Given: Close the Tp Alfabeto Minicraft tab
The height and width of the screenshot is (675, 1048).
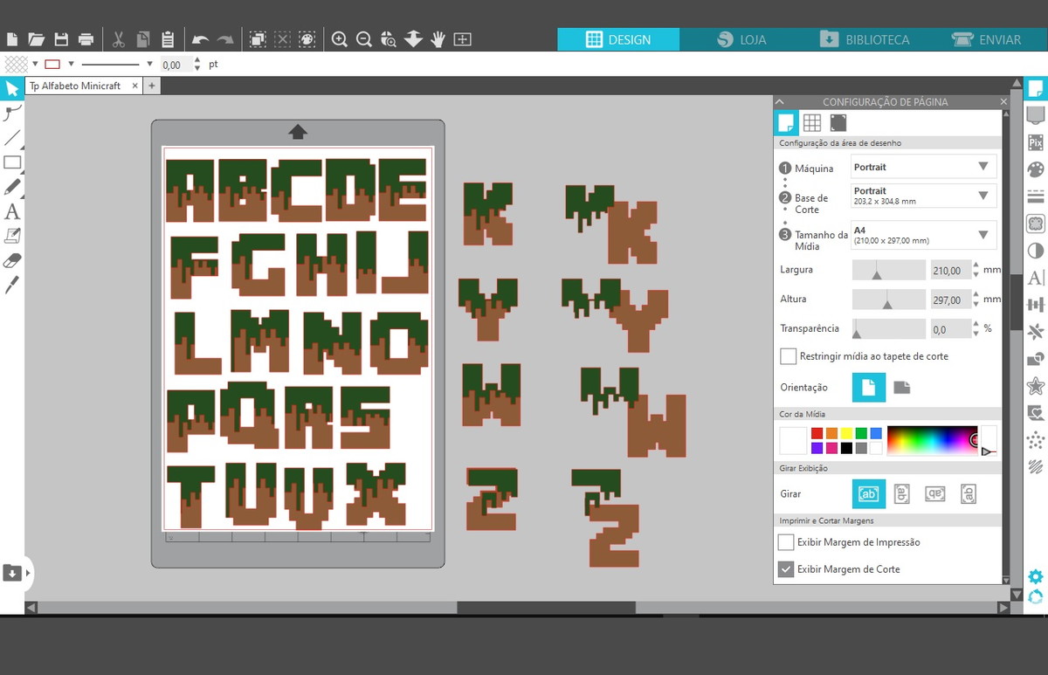Looking at the screenshot, I should [135, 86].
